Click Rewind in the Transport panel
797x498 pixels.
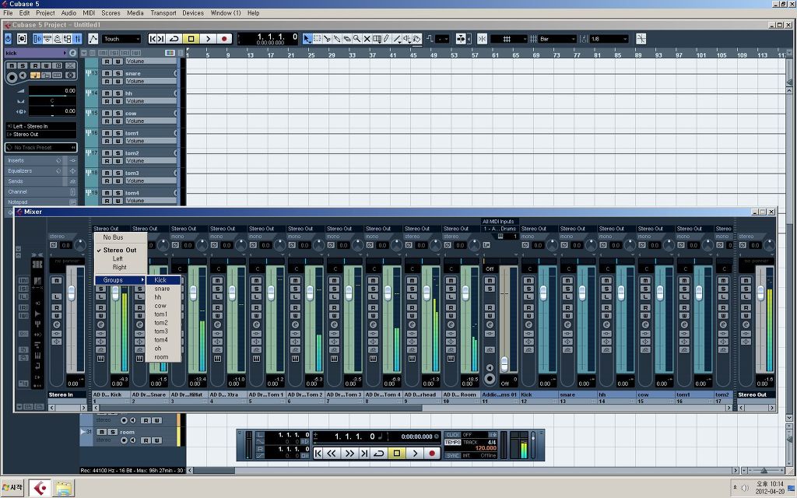(x=332, y=453)
